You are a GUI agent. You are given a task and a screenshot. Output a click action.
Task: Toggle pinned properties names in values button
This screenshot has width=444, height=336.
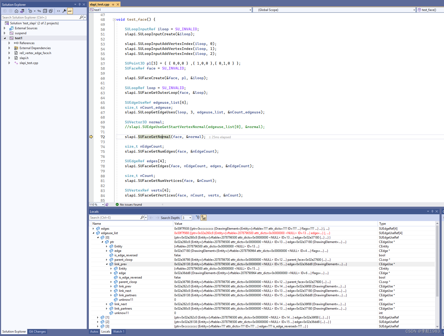[x=204, y=218]
